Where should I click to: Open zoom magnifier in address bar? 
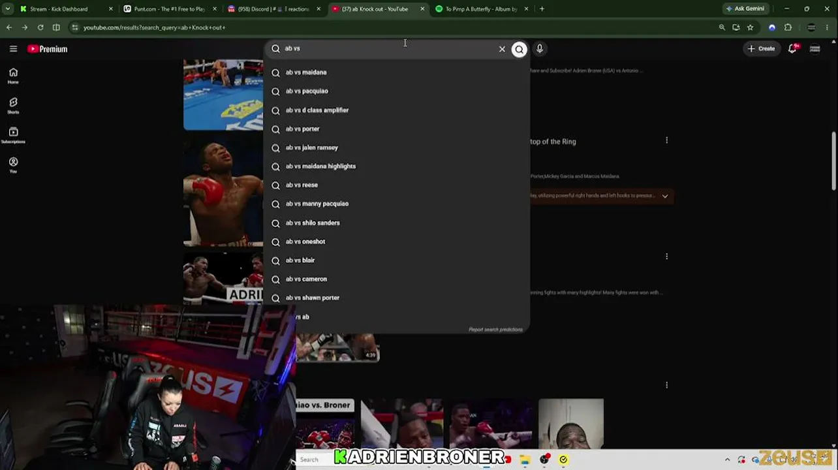coord(722,27)
